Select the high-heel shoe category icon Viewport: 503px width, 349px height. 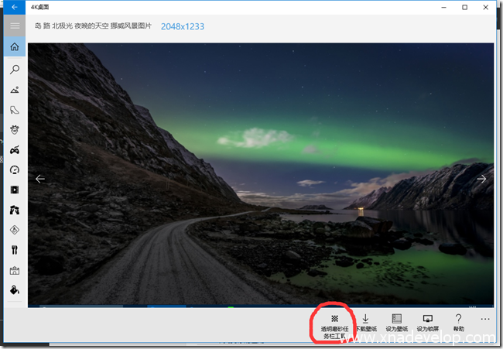(x=15, y=110)
